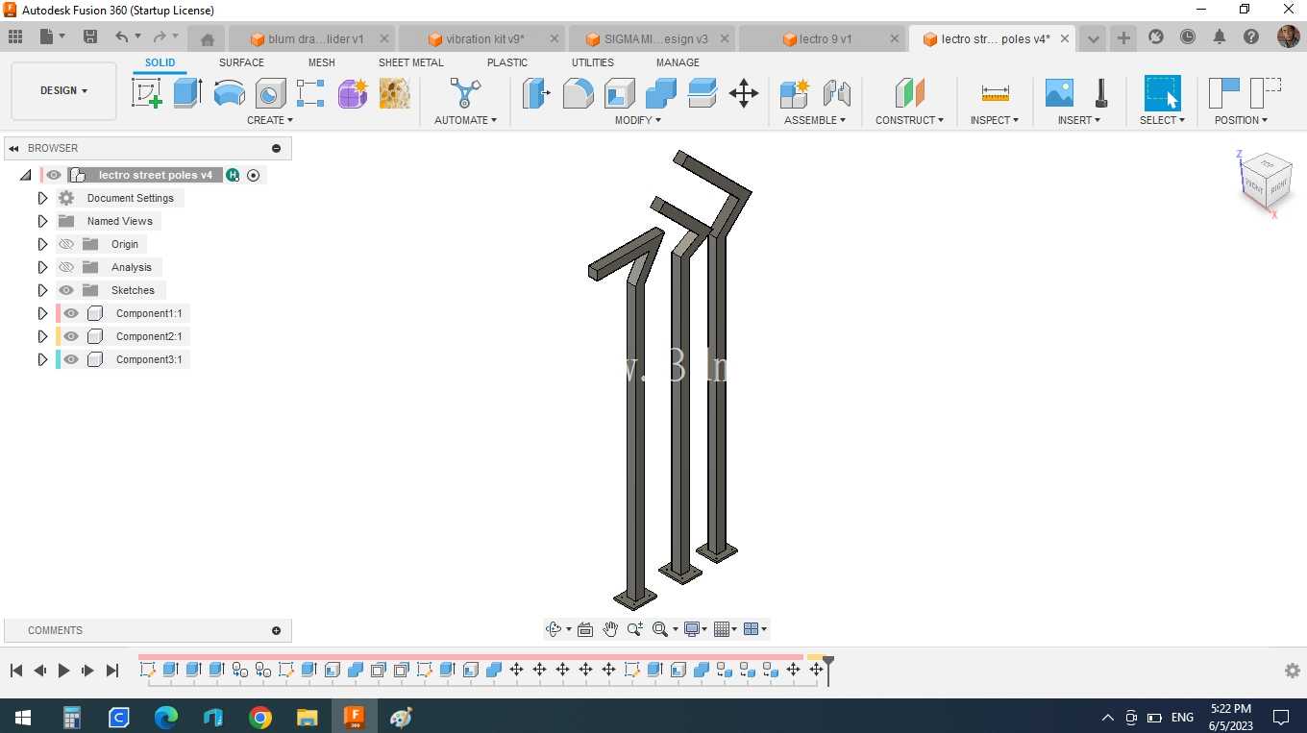Show the Origin folder
The width and height of the screenshot is (1307, 733).
[x=66, y=244]
